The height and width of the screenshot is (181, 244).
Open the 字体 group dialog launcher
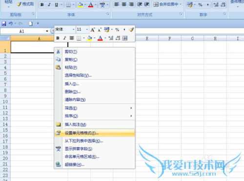[108, 14]
